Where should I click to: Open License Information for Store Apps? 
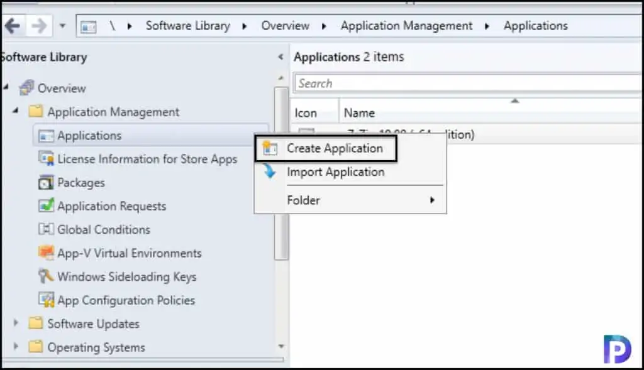tap(147, 159)
